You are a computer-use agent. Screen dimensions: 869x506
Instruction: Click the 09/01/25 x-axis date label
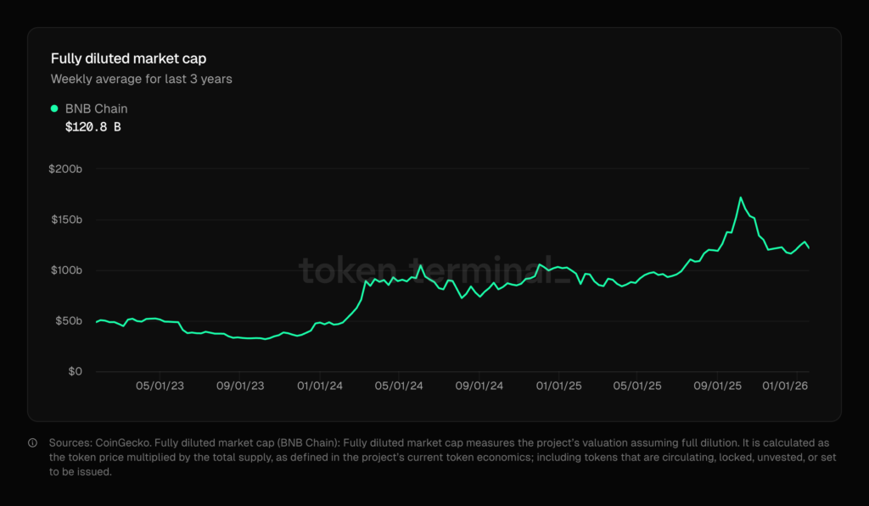pos(717,386)
